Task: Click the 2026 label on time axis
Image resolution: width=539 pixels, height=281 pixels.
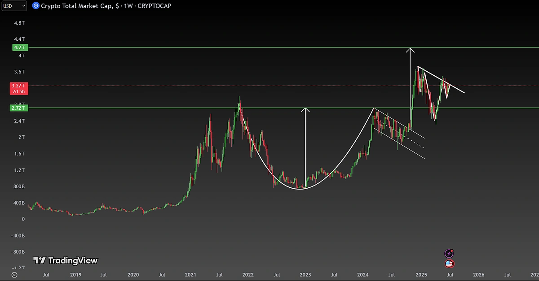Action: click(x=478, y=274)
